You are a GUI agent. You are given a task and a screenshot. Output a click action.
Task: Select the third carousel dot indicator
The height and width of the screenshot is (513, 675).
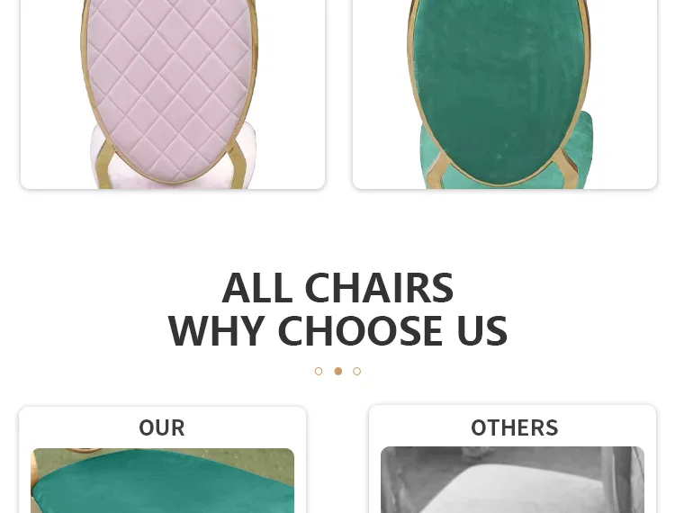pyautogui.click(x=357, y=371)
